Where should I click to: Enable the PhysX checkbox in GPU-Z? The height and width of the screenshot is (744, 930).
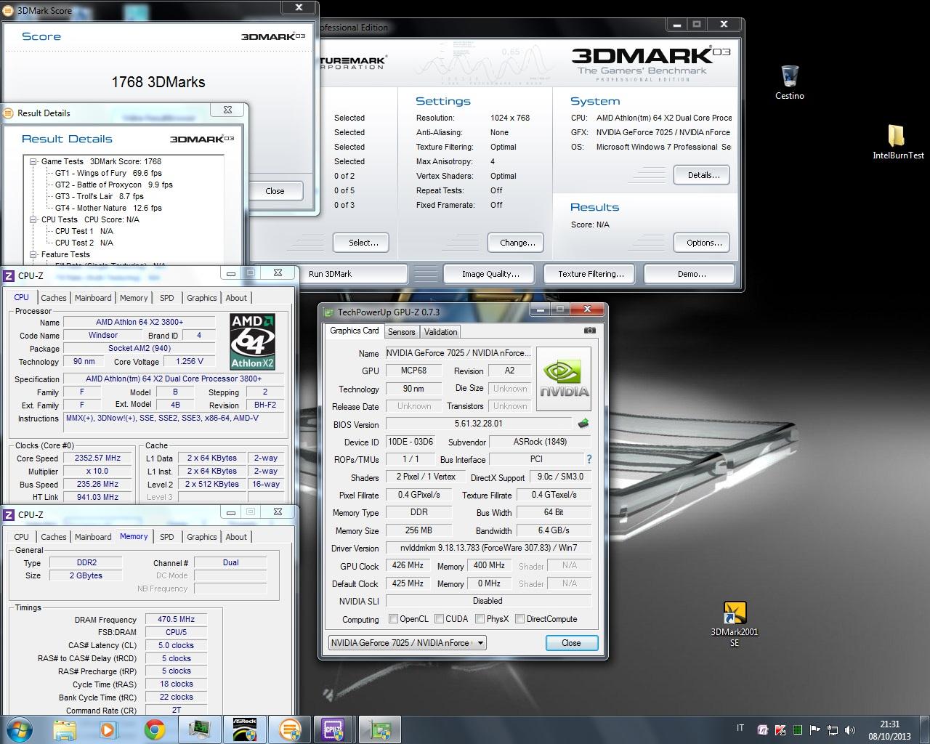(480, 619)
